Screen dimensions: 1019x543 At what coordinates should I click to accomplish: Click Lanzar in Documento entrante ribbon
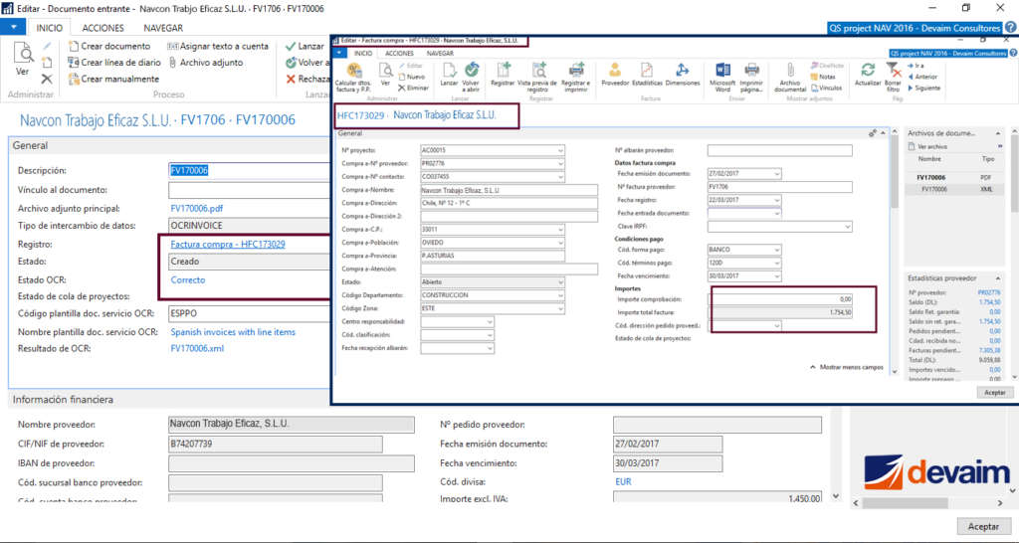305,46
